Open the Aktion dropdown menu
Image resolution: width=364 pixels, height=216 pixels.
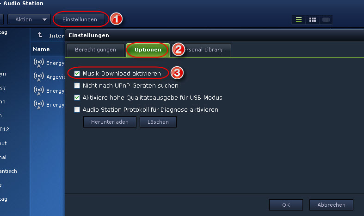(29, 19)
